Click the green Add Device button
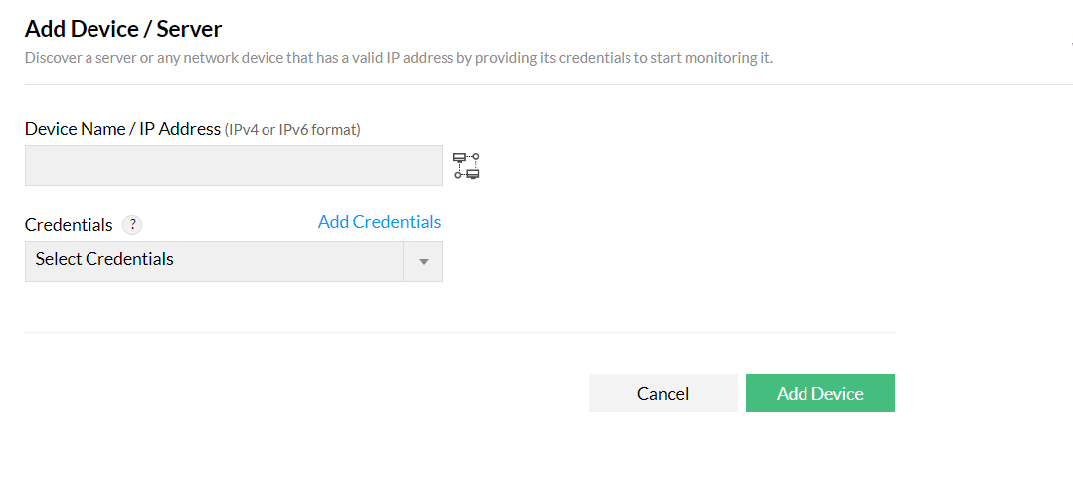Screen dimensions: 1073x482 819,394
